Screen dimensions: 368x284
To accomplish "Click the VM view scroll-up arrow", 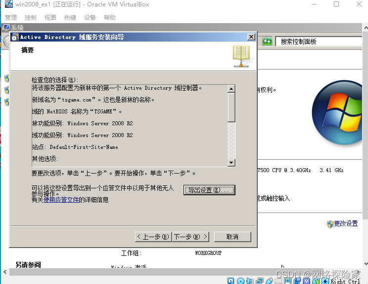I will pos(366,28).
